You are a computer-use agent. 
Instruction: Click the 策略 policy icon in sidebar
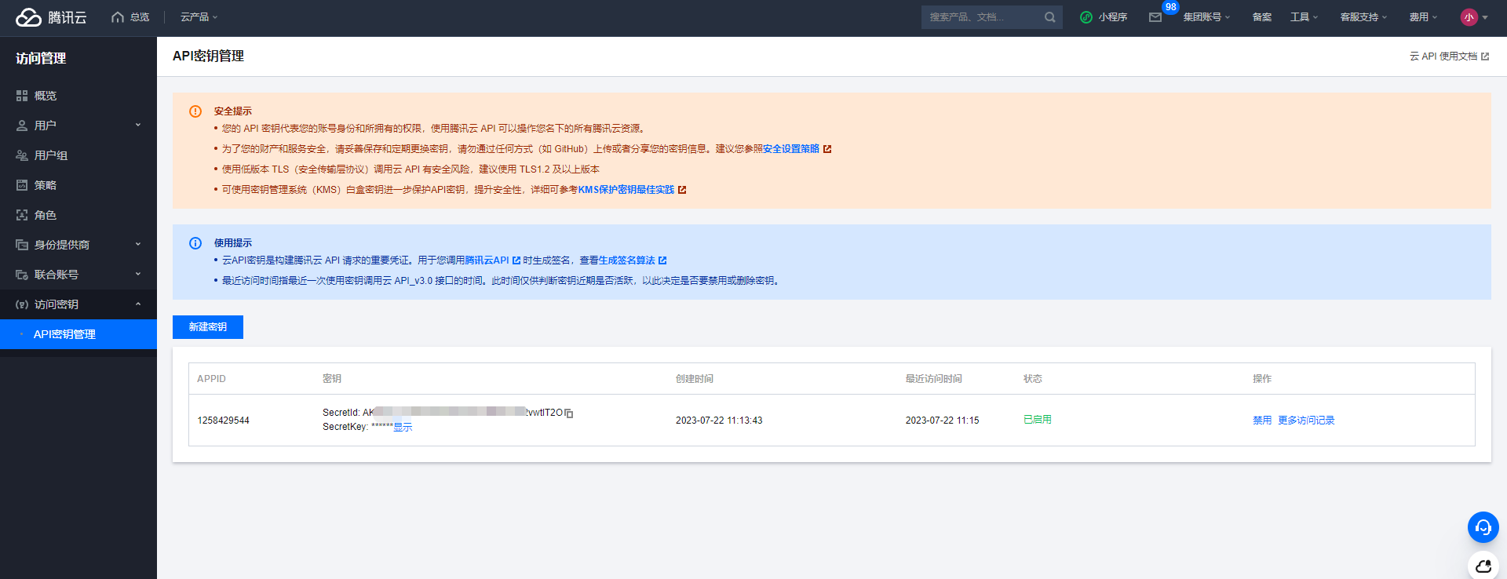point(22,185)
